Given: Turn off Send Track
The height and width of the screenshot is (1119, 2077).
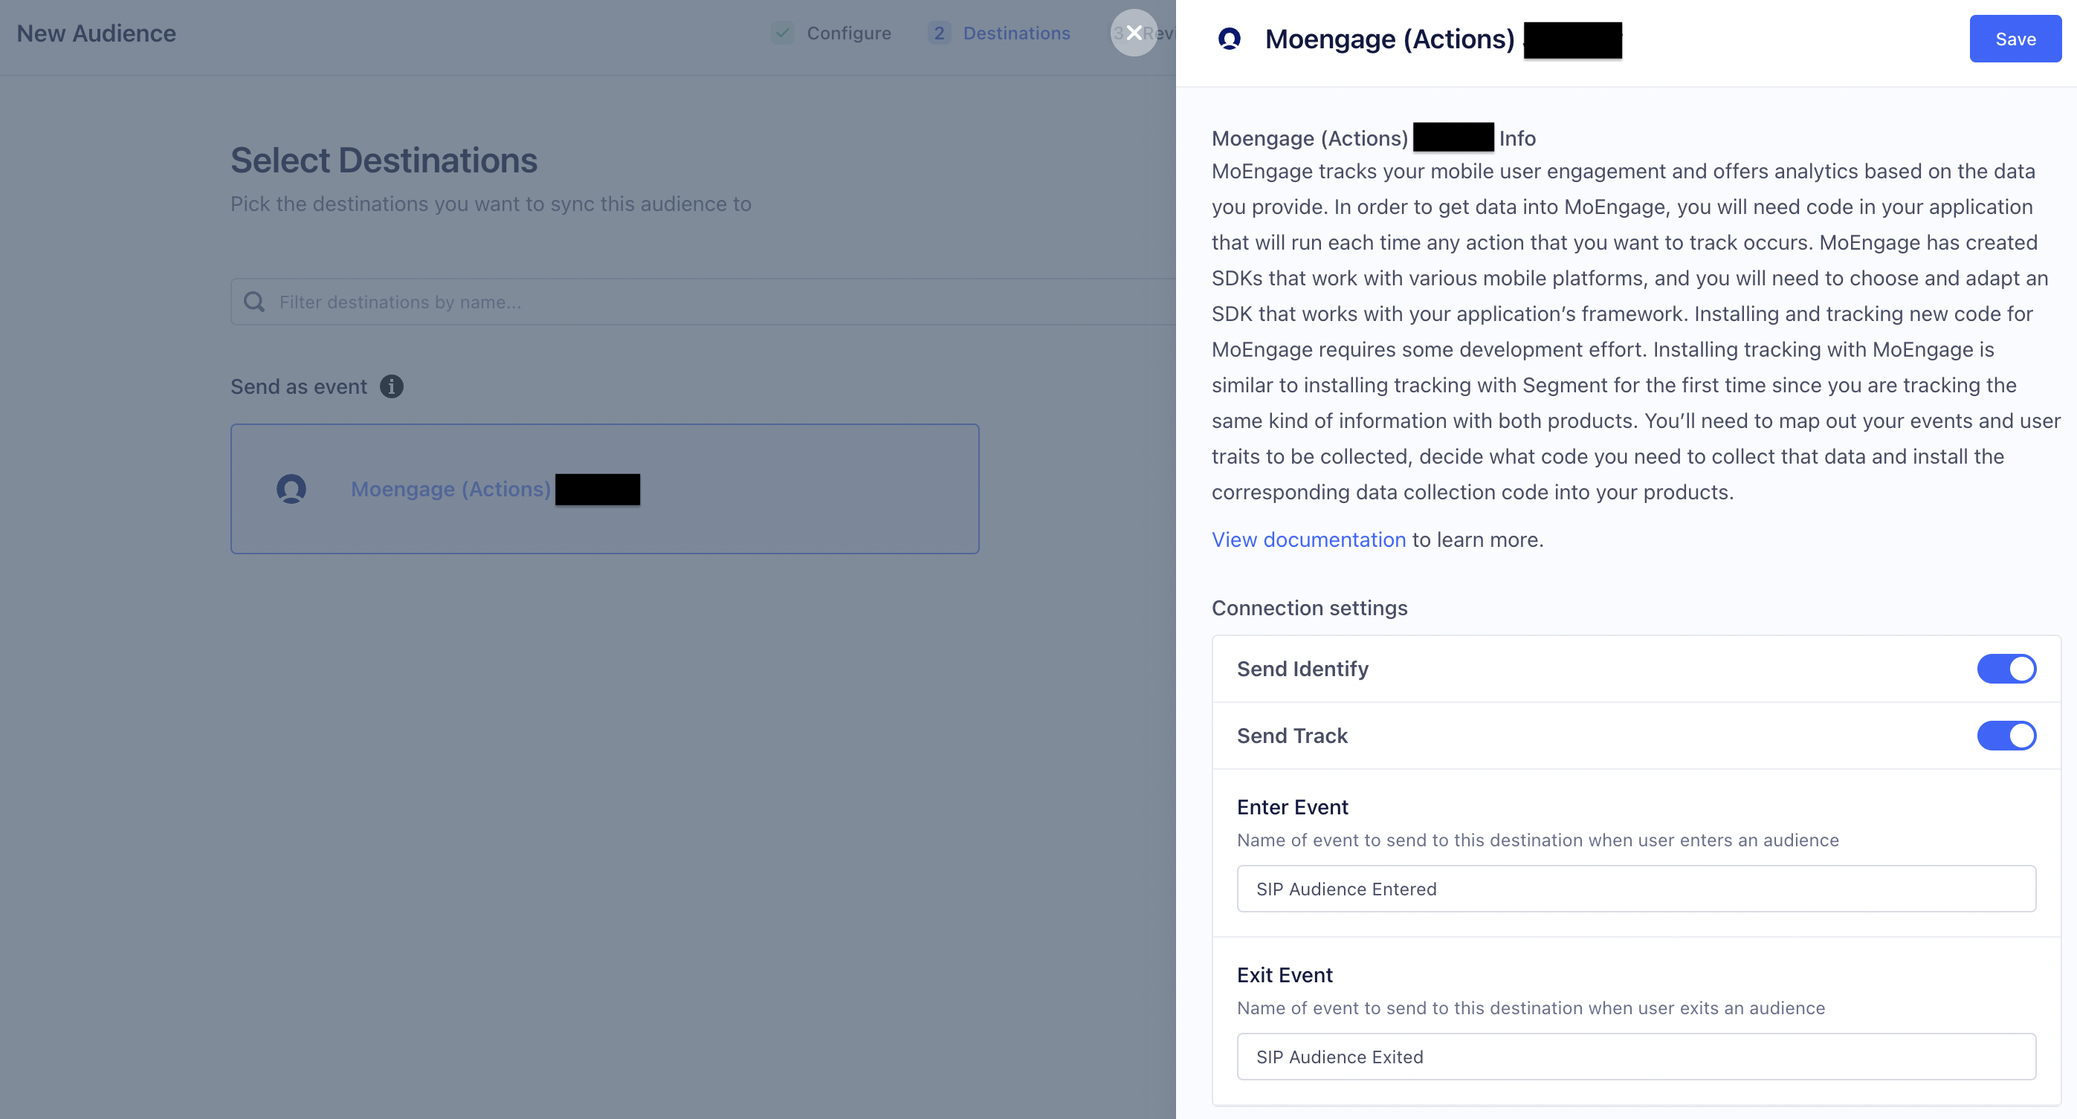Looking at the screenshot, I should point(2006,736).
